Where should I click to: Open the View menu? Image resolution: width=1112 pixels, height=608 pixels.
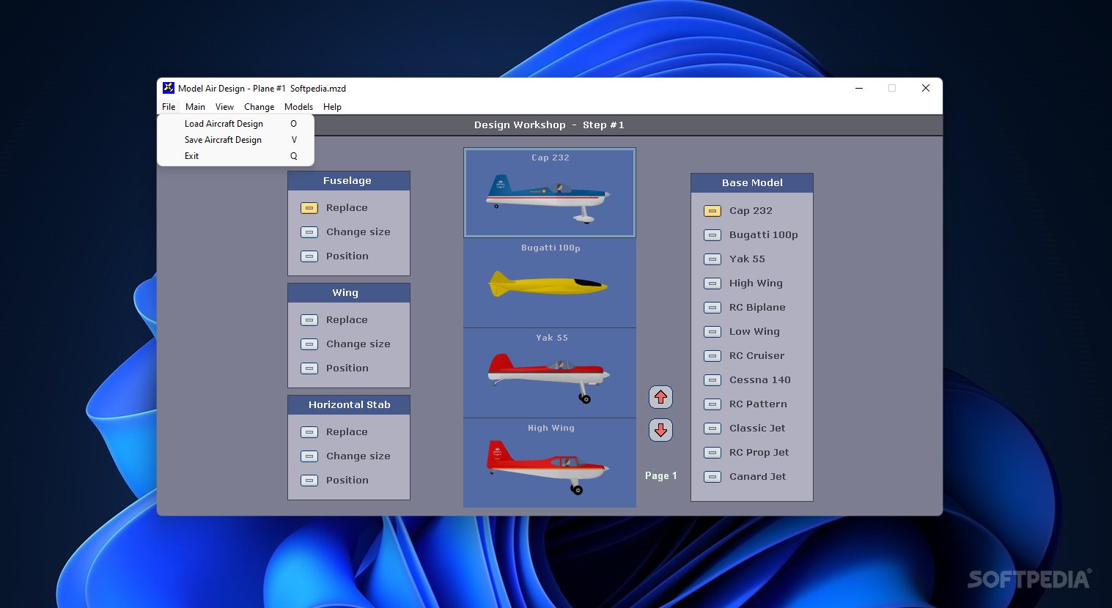(224, 107)
